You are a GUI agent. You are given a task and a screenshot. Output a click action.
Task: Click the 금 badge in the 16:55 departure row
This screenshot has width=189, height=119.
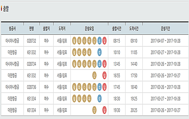pos(94,75)
